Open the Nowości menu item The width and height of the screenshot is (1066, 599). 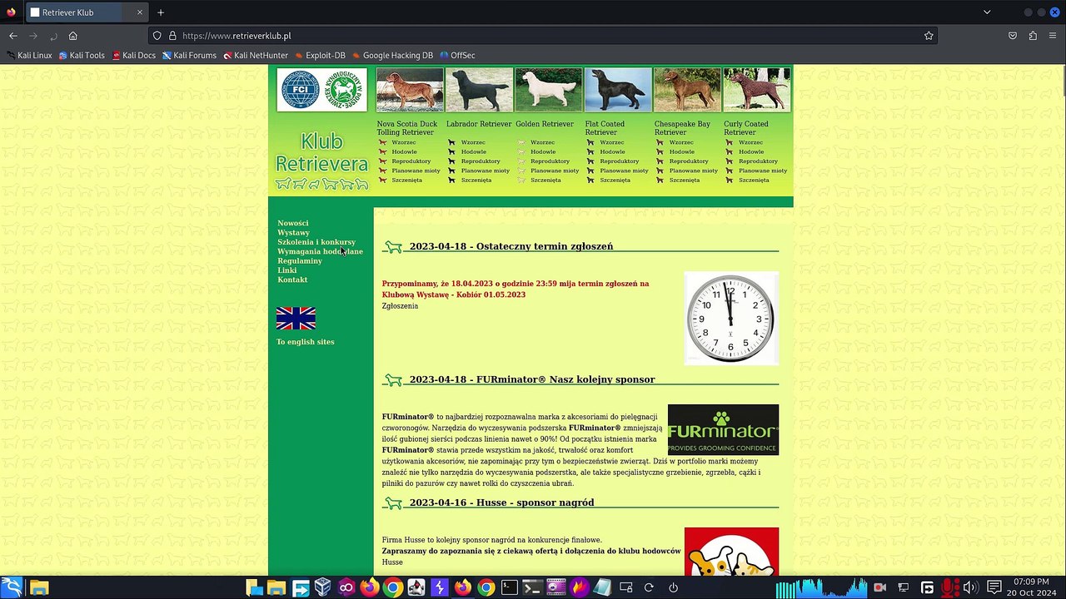(293, 223)
